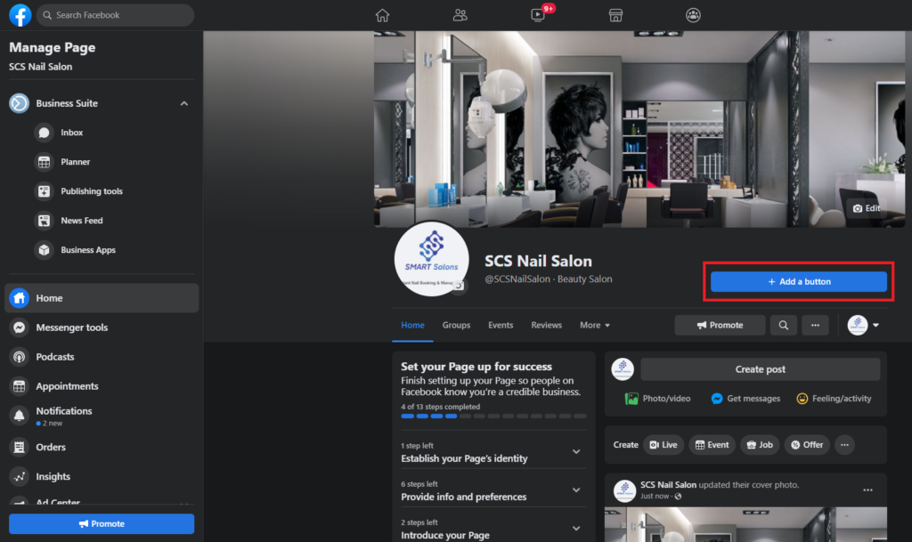Open the Watch video icon with 9+ badge
Image resolution: width=912 pixels, height=542 pixels.
click(538, 15)
